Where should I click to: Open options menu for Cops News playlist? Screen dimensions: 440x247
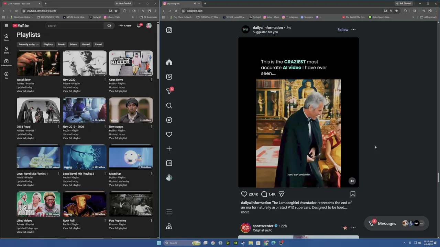click(151, 80)
